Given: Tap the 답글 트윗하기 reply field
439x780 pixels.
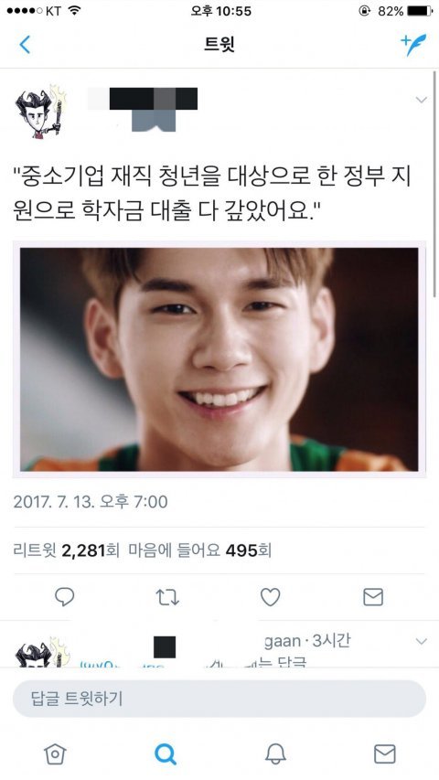Looking at the screenshot, I should pos(219,699).
